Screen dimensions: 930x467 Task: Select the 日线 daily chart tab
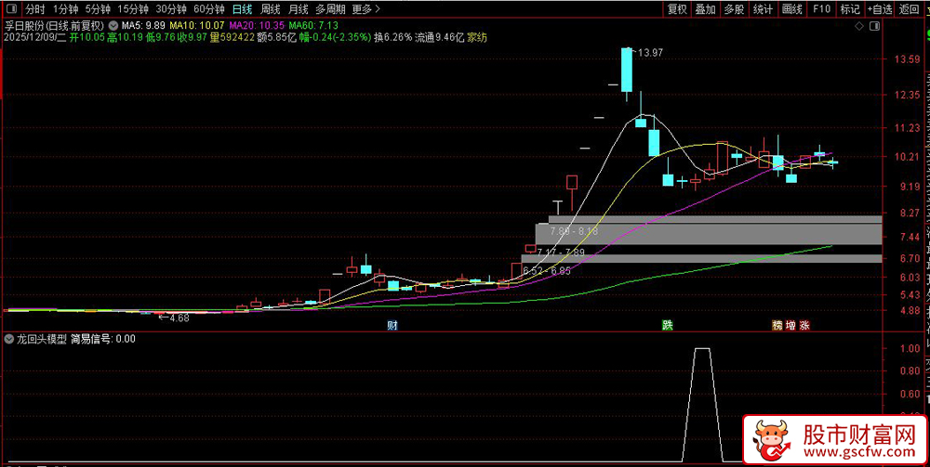pyautogui.click(x=242, y=9)
